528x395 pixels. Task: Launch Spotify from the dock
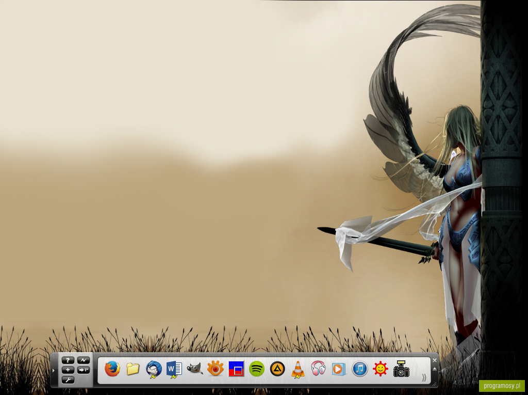(257, 369)
